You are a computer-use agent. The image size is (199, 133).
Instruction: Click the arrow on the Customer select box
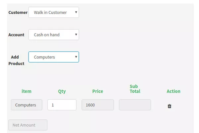coord(76,12)
